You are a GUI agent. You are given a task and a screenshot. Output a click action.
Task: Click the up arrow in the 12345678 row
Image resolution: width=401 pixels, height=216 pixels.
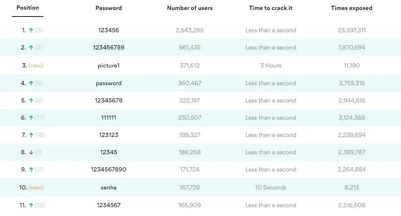click(31, 101)
